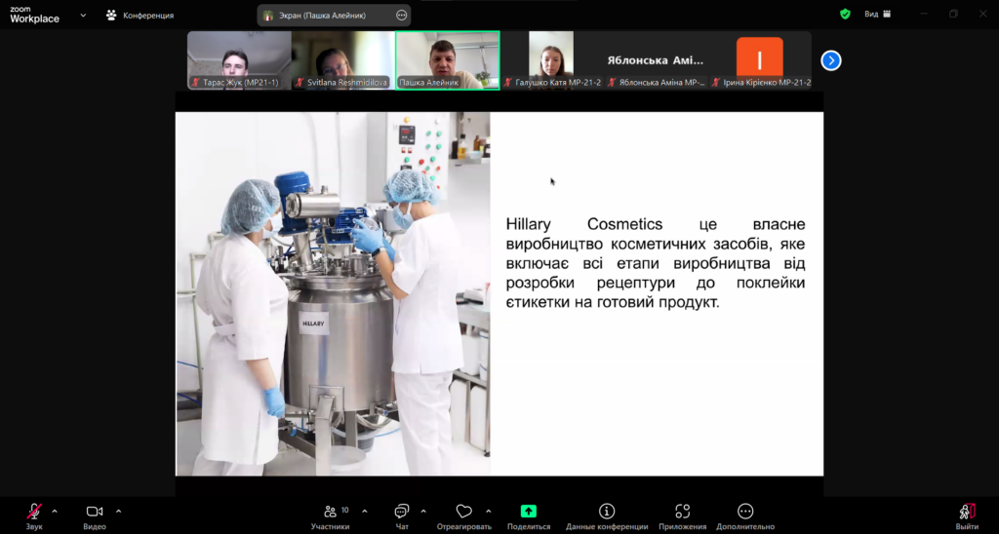Expand audio options arrow next to Звук

click(x=55, y=511)
